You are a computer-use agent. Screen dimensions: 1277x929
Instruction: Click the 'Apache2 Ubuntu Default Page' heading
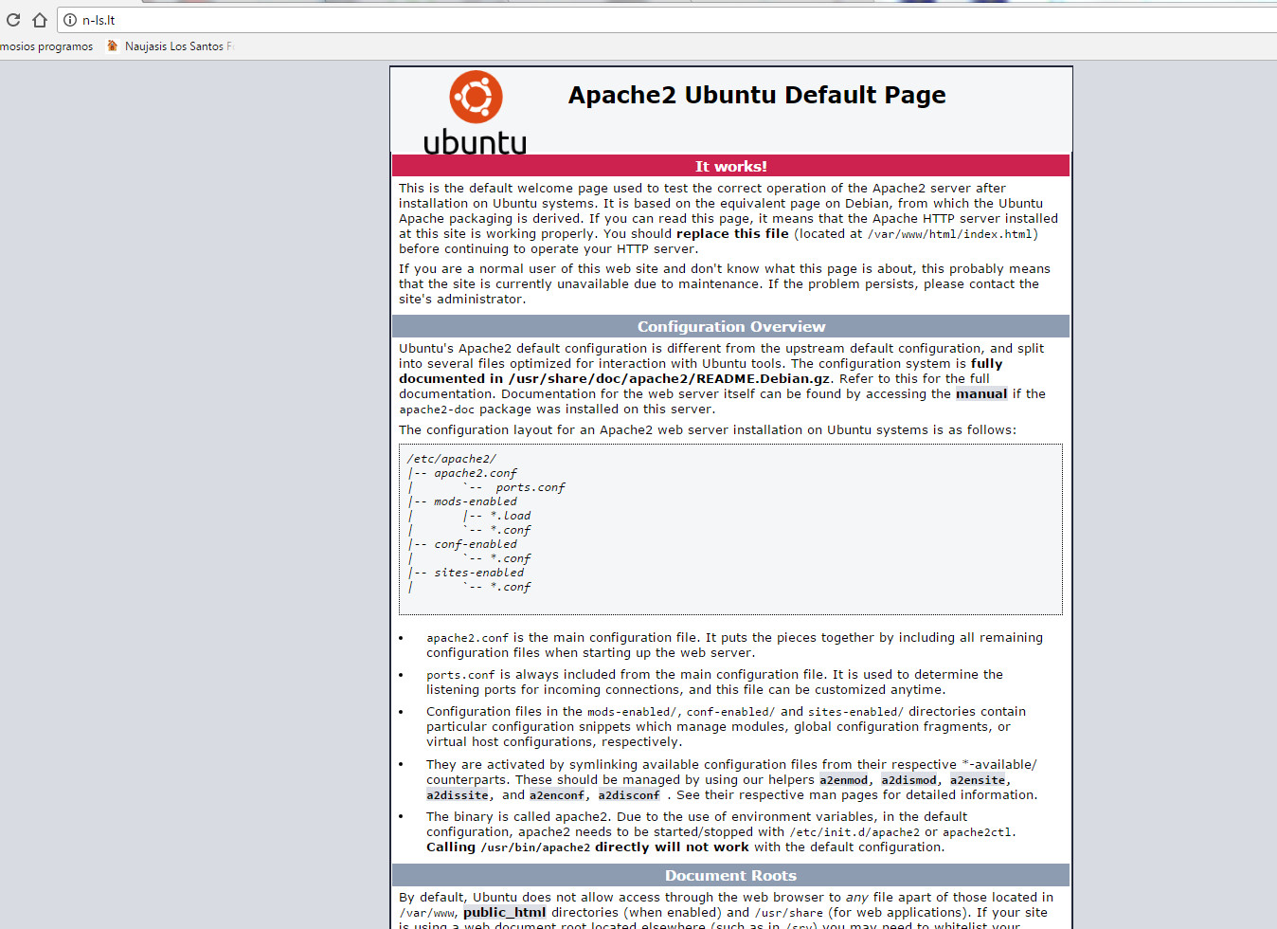(x=757, y=95)
